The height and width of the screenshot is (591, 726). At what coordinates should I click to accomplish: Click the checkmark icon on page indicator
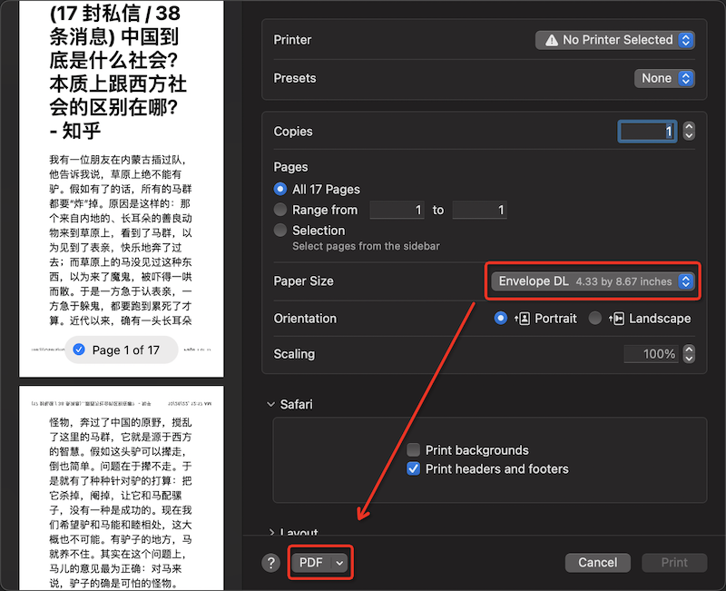pyautogui.click(x=78, y=350)
